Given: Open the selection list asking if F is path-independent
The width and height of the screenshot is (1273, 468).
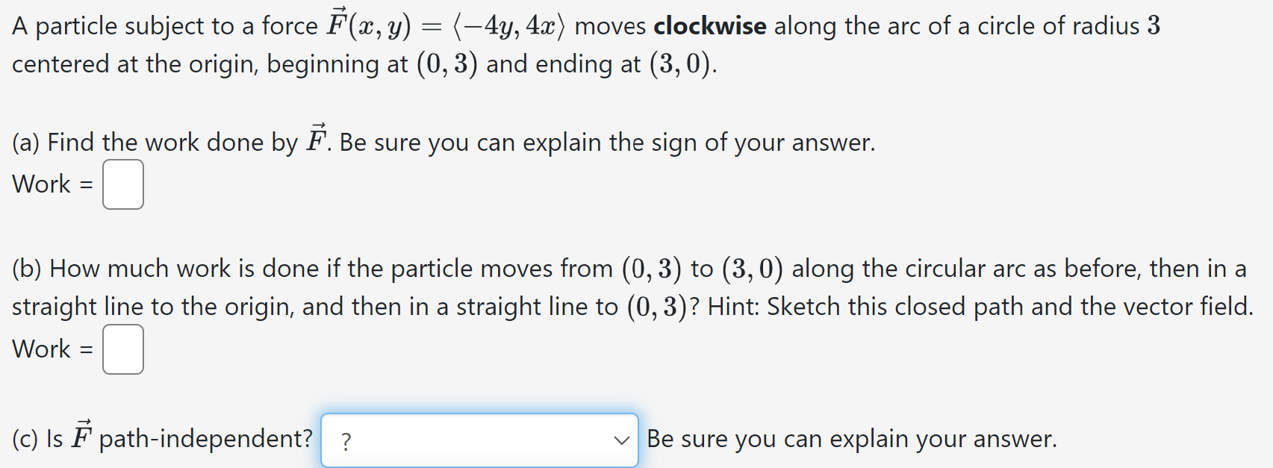Looking at the screenshot, I should click(478, 440).
